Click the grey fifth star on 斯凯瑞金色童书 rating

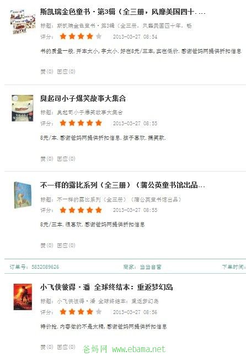click(99, 36)
